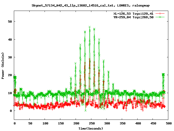Click the y-axis tick label 20

10,75
